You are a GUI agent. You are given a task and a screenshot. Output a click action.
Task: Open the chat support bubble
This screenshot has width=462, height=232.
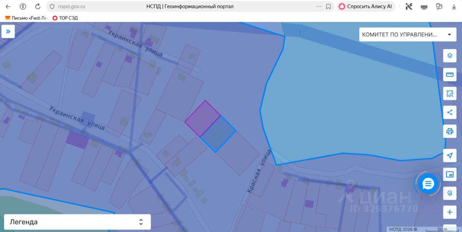(428, 184)
